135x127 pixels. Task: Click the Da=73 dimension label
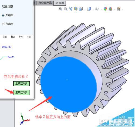pos(11,57)
